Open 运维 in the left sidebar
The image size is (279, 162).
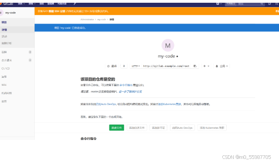point(4,77)
